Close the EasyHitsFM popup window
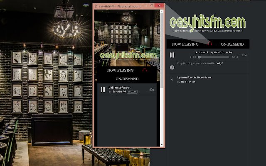The image size is (266, 166). (x=159, y=5)
